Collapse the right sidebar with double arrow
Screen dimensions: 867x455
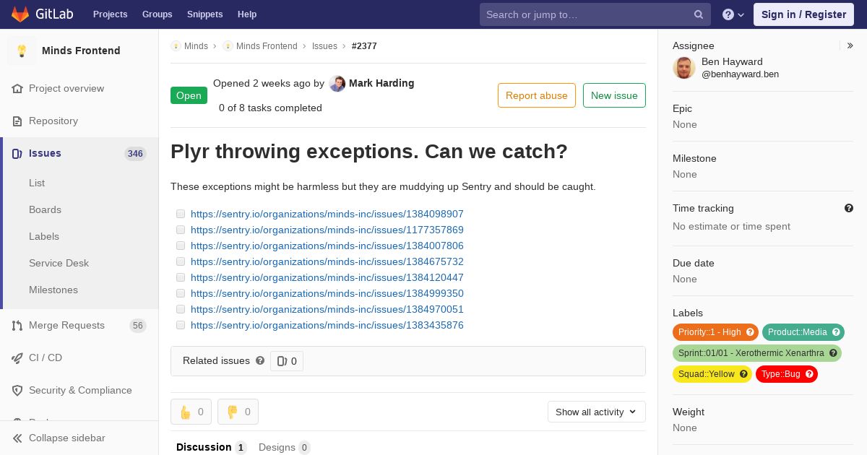pos(850,45)
